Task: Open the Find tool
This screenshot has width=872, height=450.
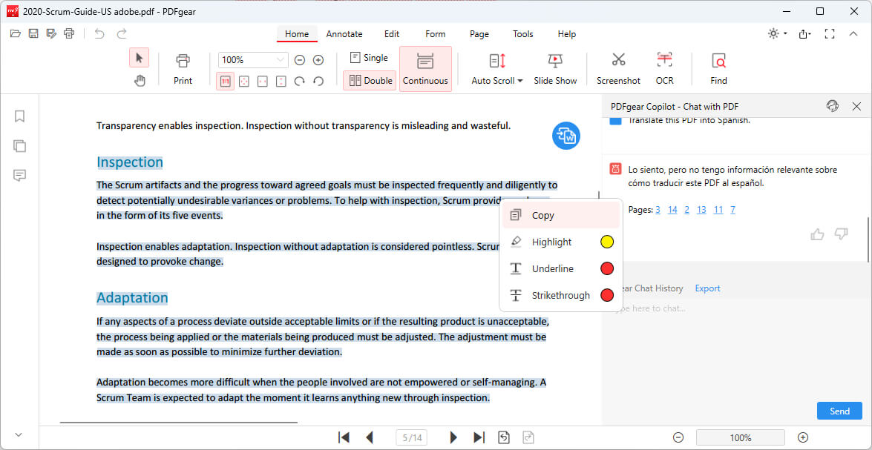Action: point(717,67)
